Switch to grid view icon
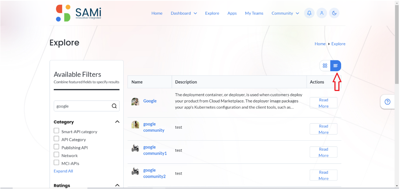The height and width of the screenshot is (189, 400). click(325, 66)
